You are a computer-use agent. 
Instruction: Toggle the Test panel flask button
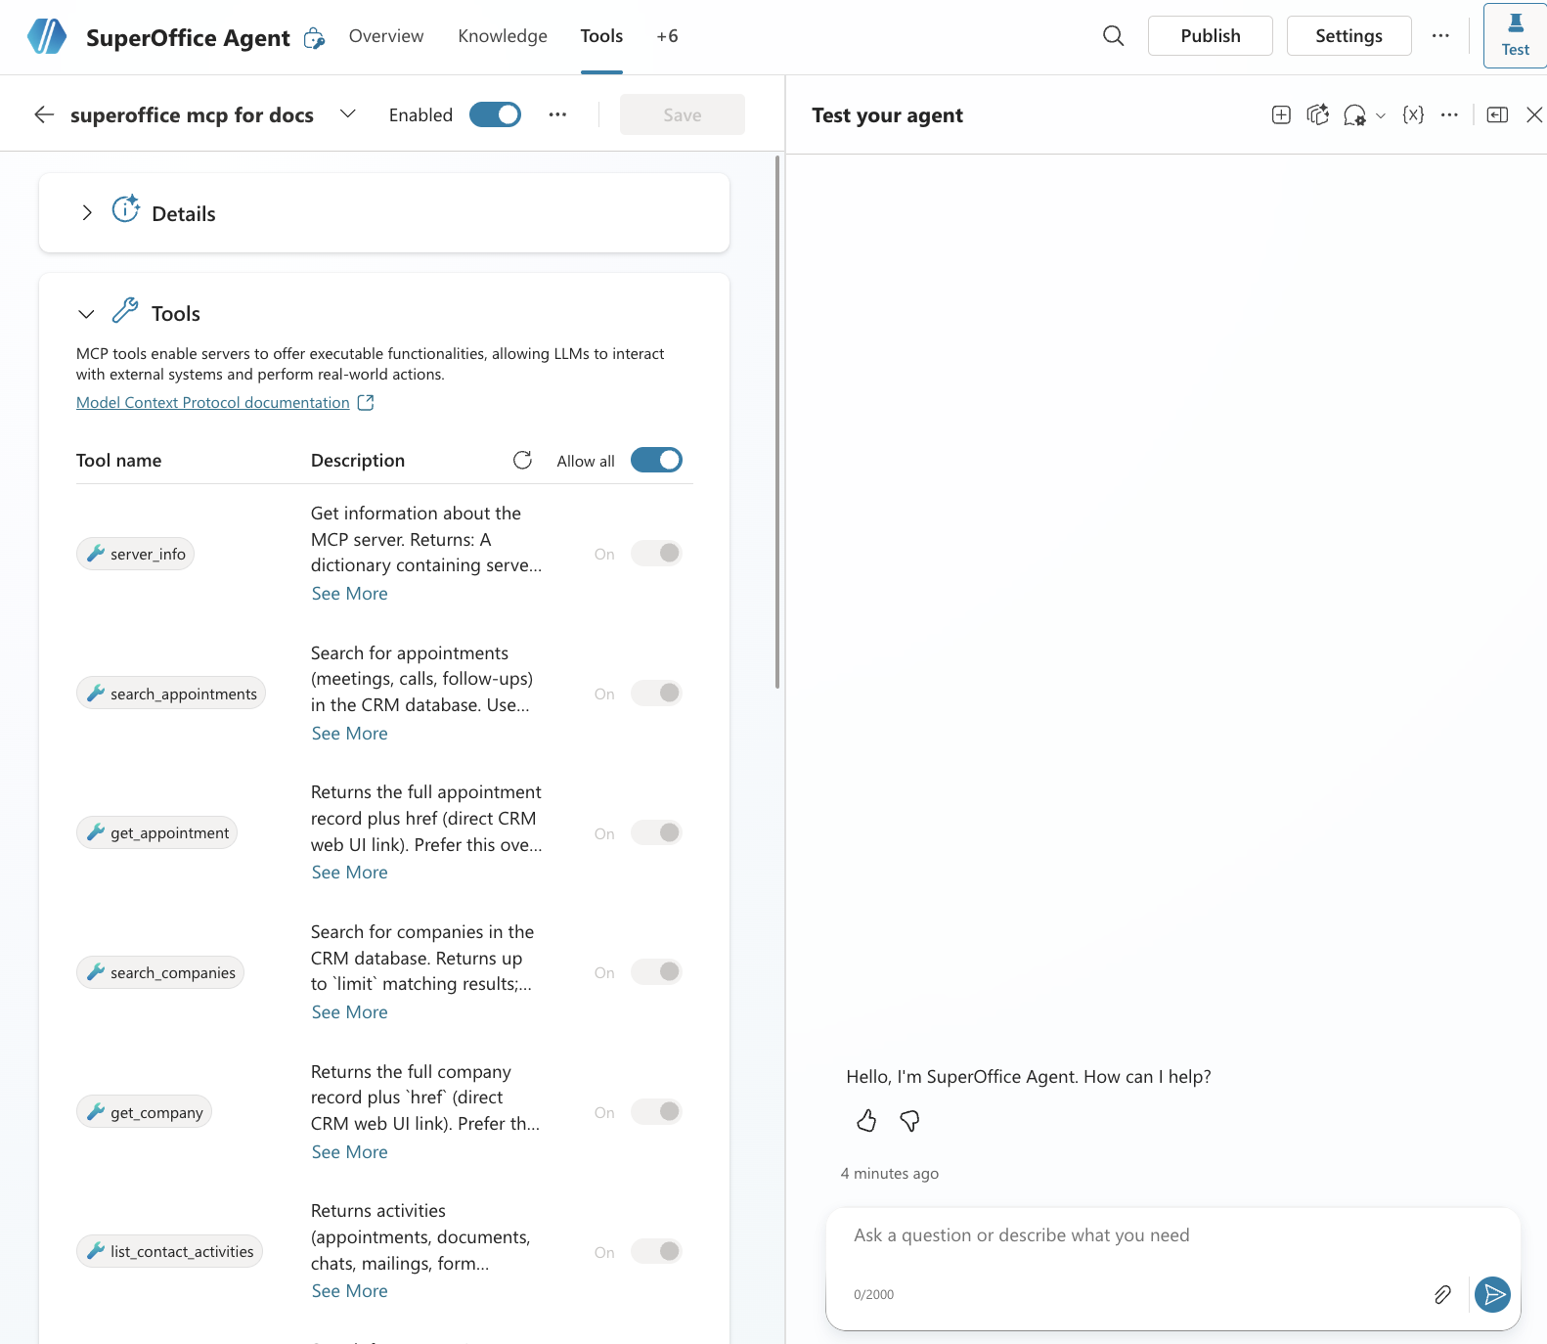click(1515, 35)
